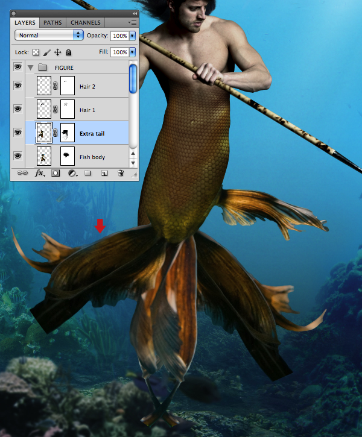Select the Extra tail layer thumbnail

(x=44, y=133)
